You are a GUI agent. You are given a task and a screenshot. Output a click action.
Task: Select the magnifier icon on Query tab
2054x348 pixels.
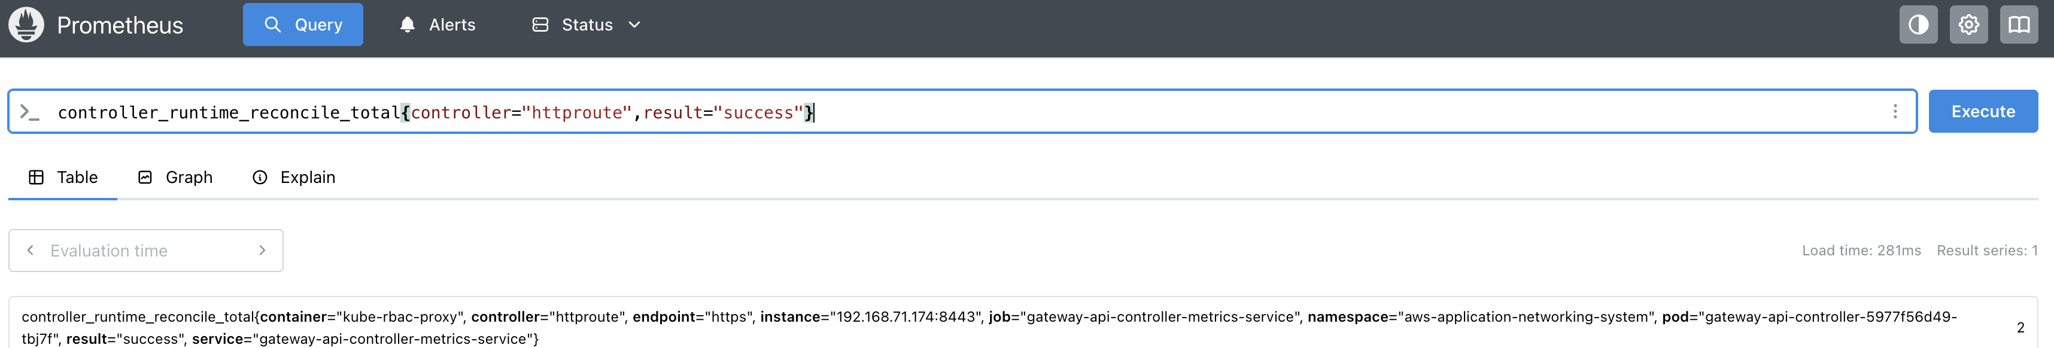[x=274, y=25]
